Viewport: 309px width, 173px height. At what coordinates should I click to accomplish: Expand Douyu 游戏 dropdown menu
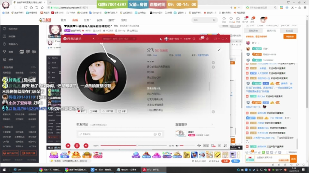[x=112, y=20]
